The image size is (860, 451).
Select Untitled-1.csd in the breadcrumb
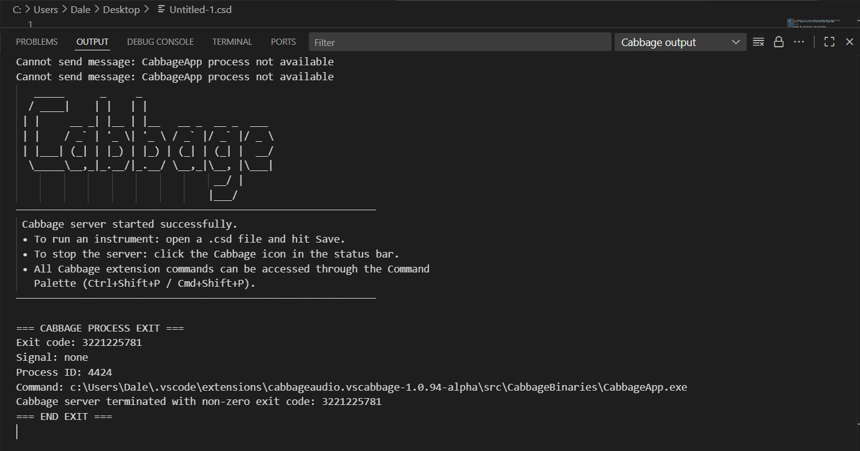(201, 9)
